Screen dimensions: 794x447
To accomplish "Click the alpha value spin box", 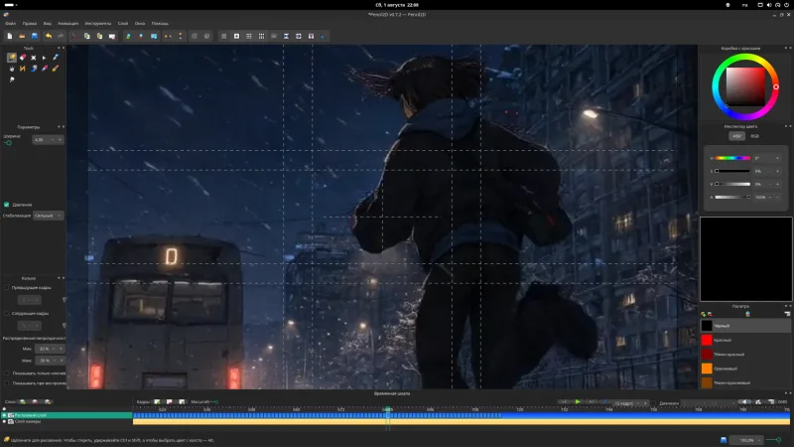I will click(x=767, y=197).
